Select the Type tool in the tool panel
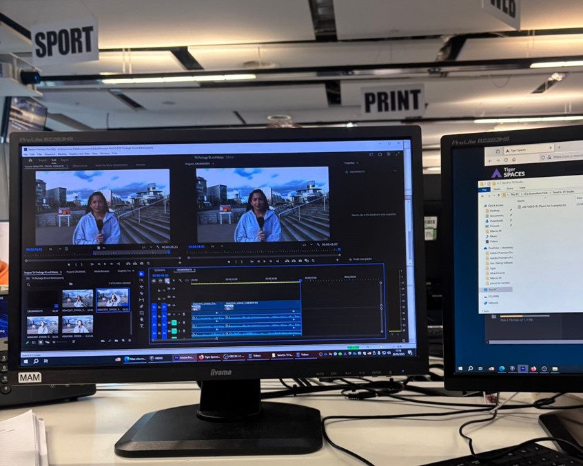This screenshot has width=583, height=466. click(141, 326)
